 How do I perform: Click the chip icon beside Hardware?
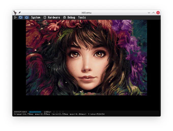click(x=45, y=18)
